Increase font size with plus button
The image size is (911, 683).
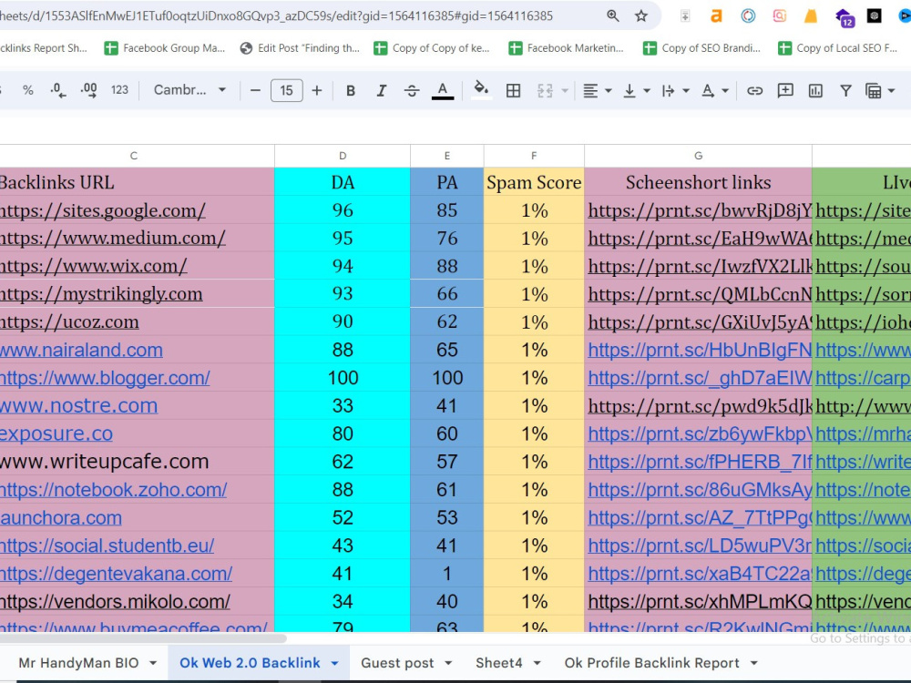point(317,90)
